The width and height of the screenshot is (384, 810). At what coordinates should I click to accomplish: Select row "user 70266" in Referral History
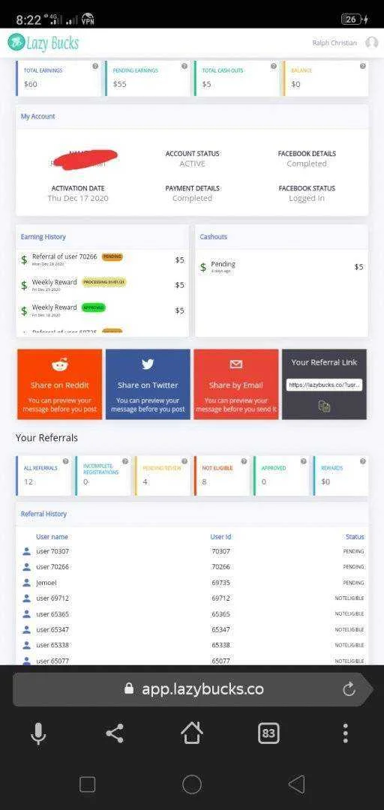(x=192, y=567)
